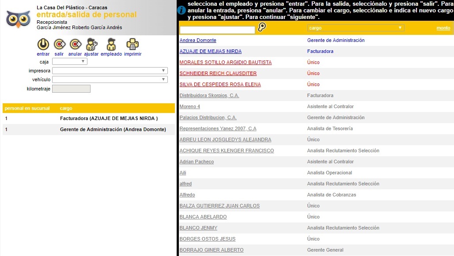
Task: Click the empleado label
Action: [111, 54]
